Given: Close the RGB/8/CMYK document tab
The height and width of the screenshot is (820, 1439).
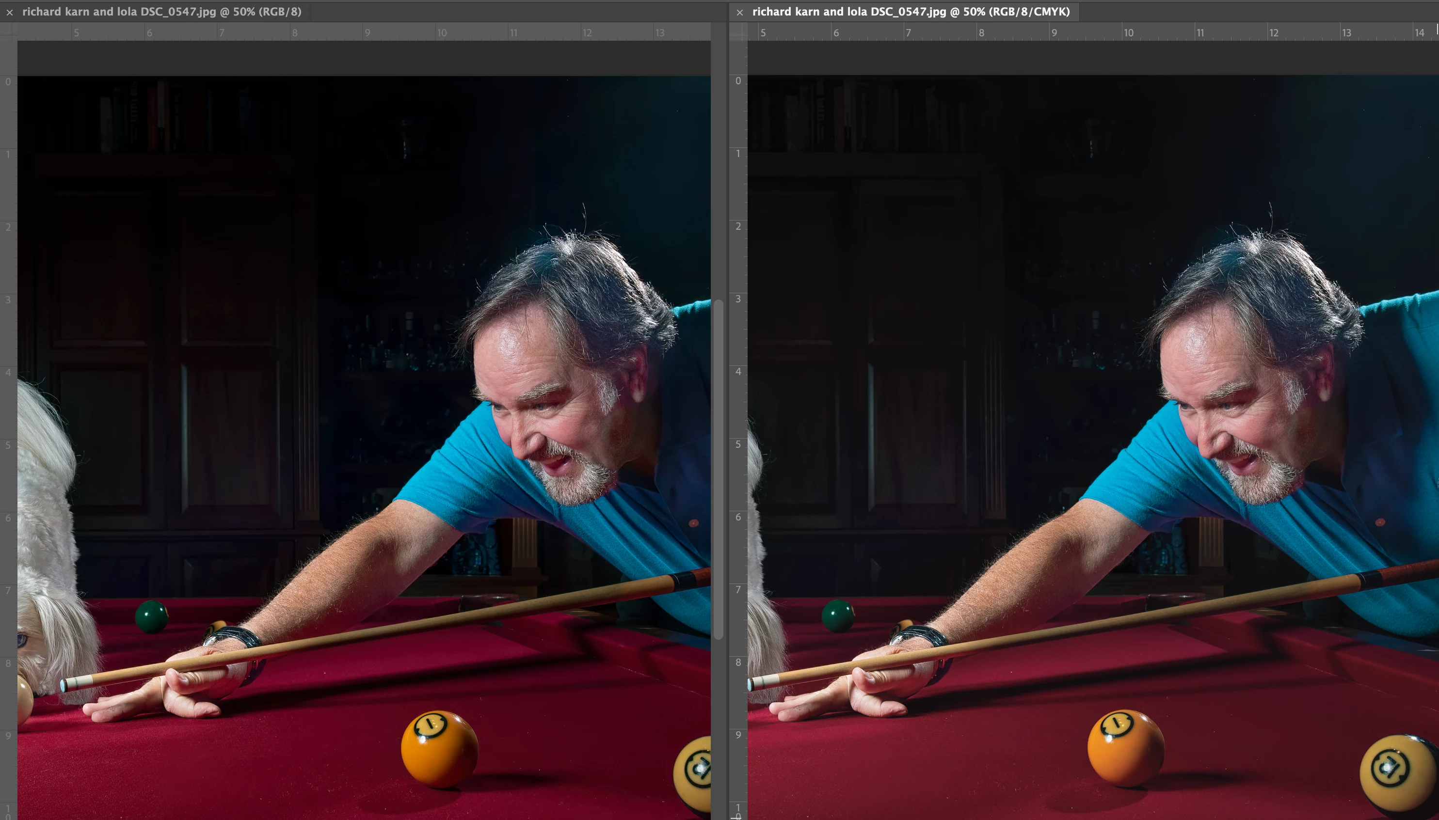Looking at the screenshot, I should pyautogui.click(x=740, y=12).
